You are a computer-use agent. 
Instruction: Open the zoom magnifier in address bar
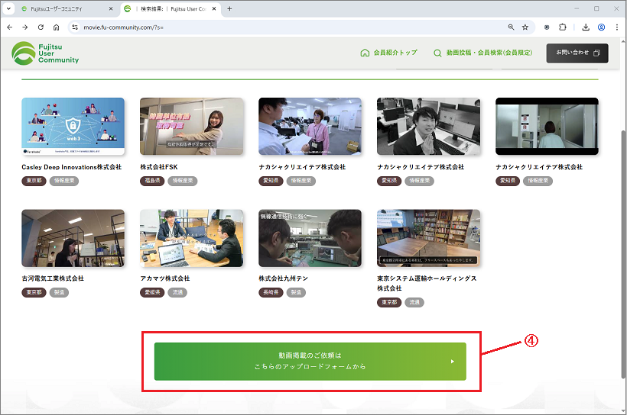(511, 27)
